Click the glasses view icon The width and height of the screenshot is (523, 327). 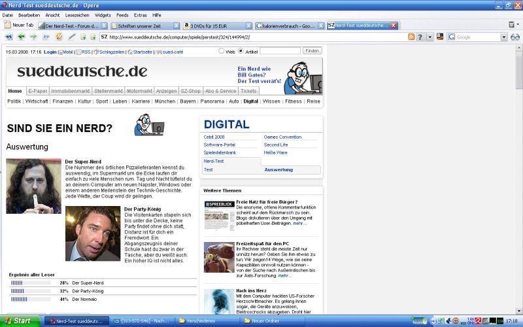pyautogui.click(x=515, y=37)
